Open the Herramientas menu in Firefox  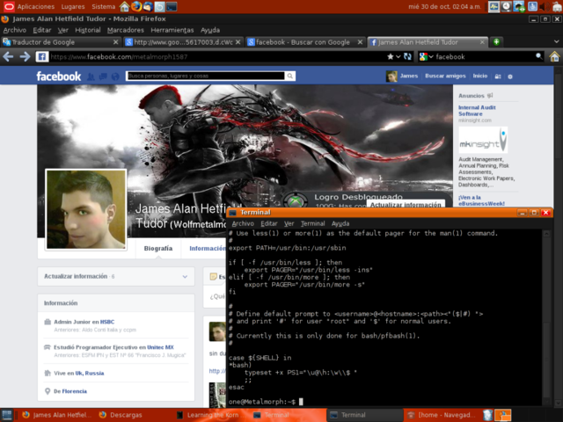click(172, 30)
